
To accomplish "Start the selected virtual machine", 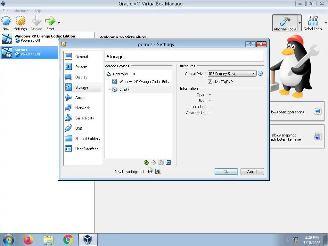I will pos(50,23).
